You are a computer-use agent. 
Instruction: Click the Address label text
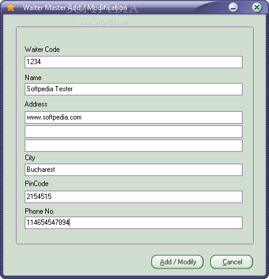(x=36, y=104)
